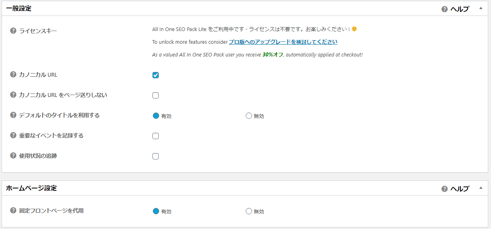The image size is (491, 229).
Task: Collapse the ホームページ設定 panel with arrow
Action: coord(481,188)
